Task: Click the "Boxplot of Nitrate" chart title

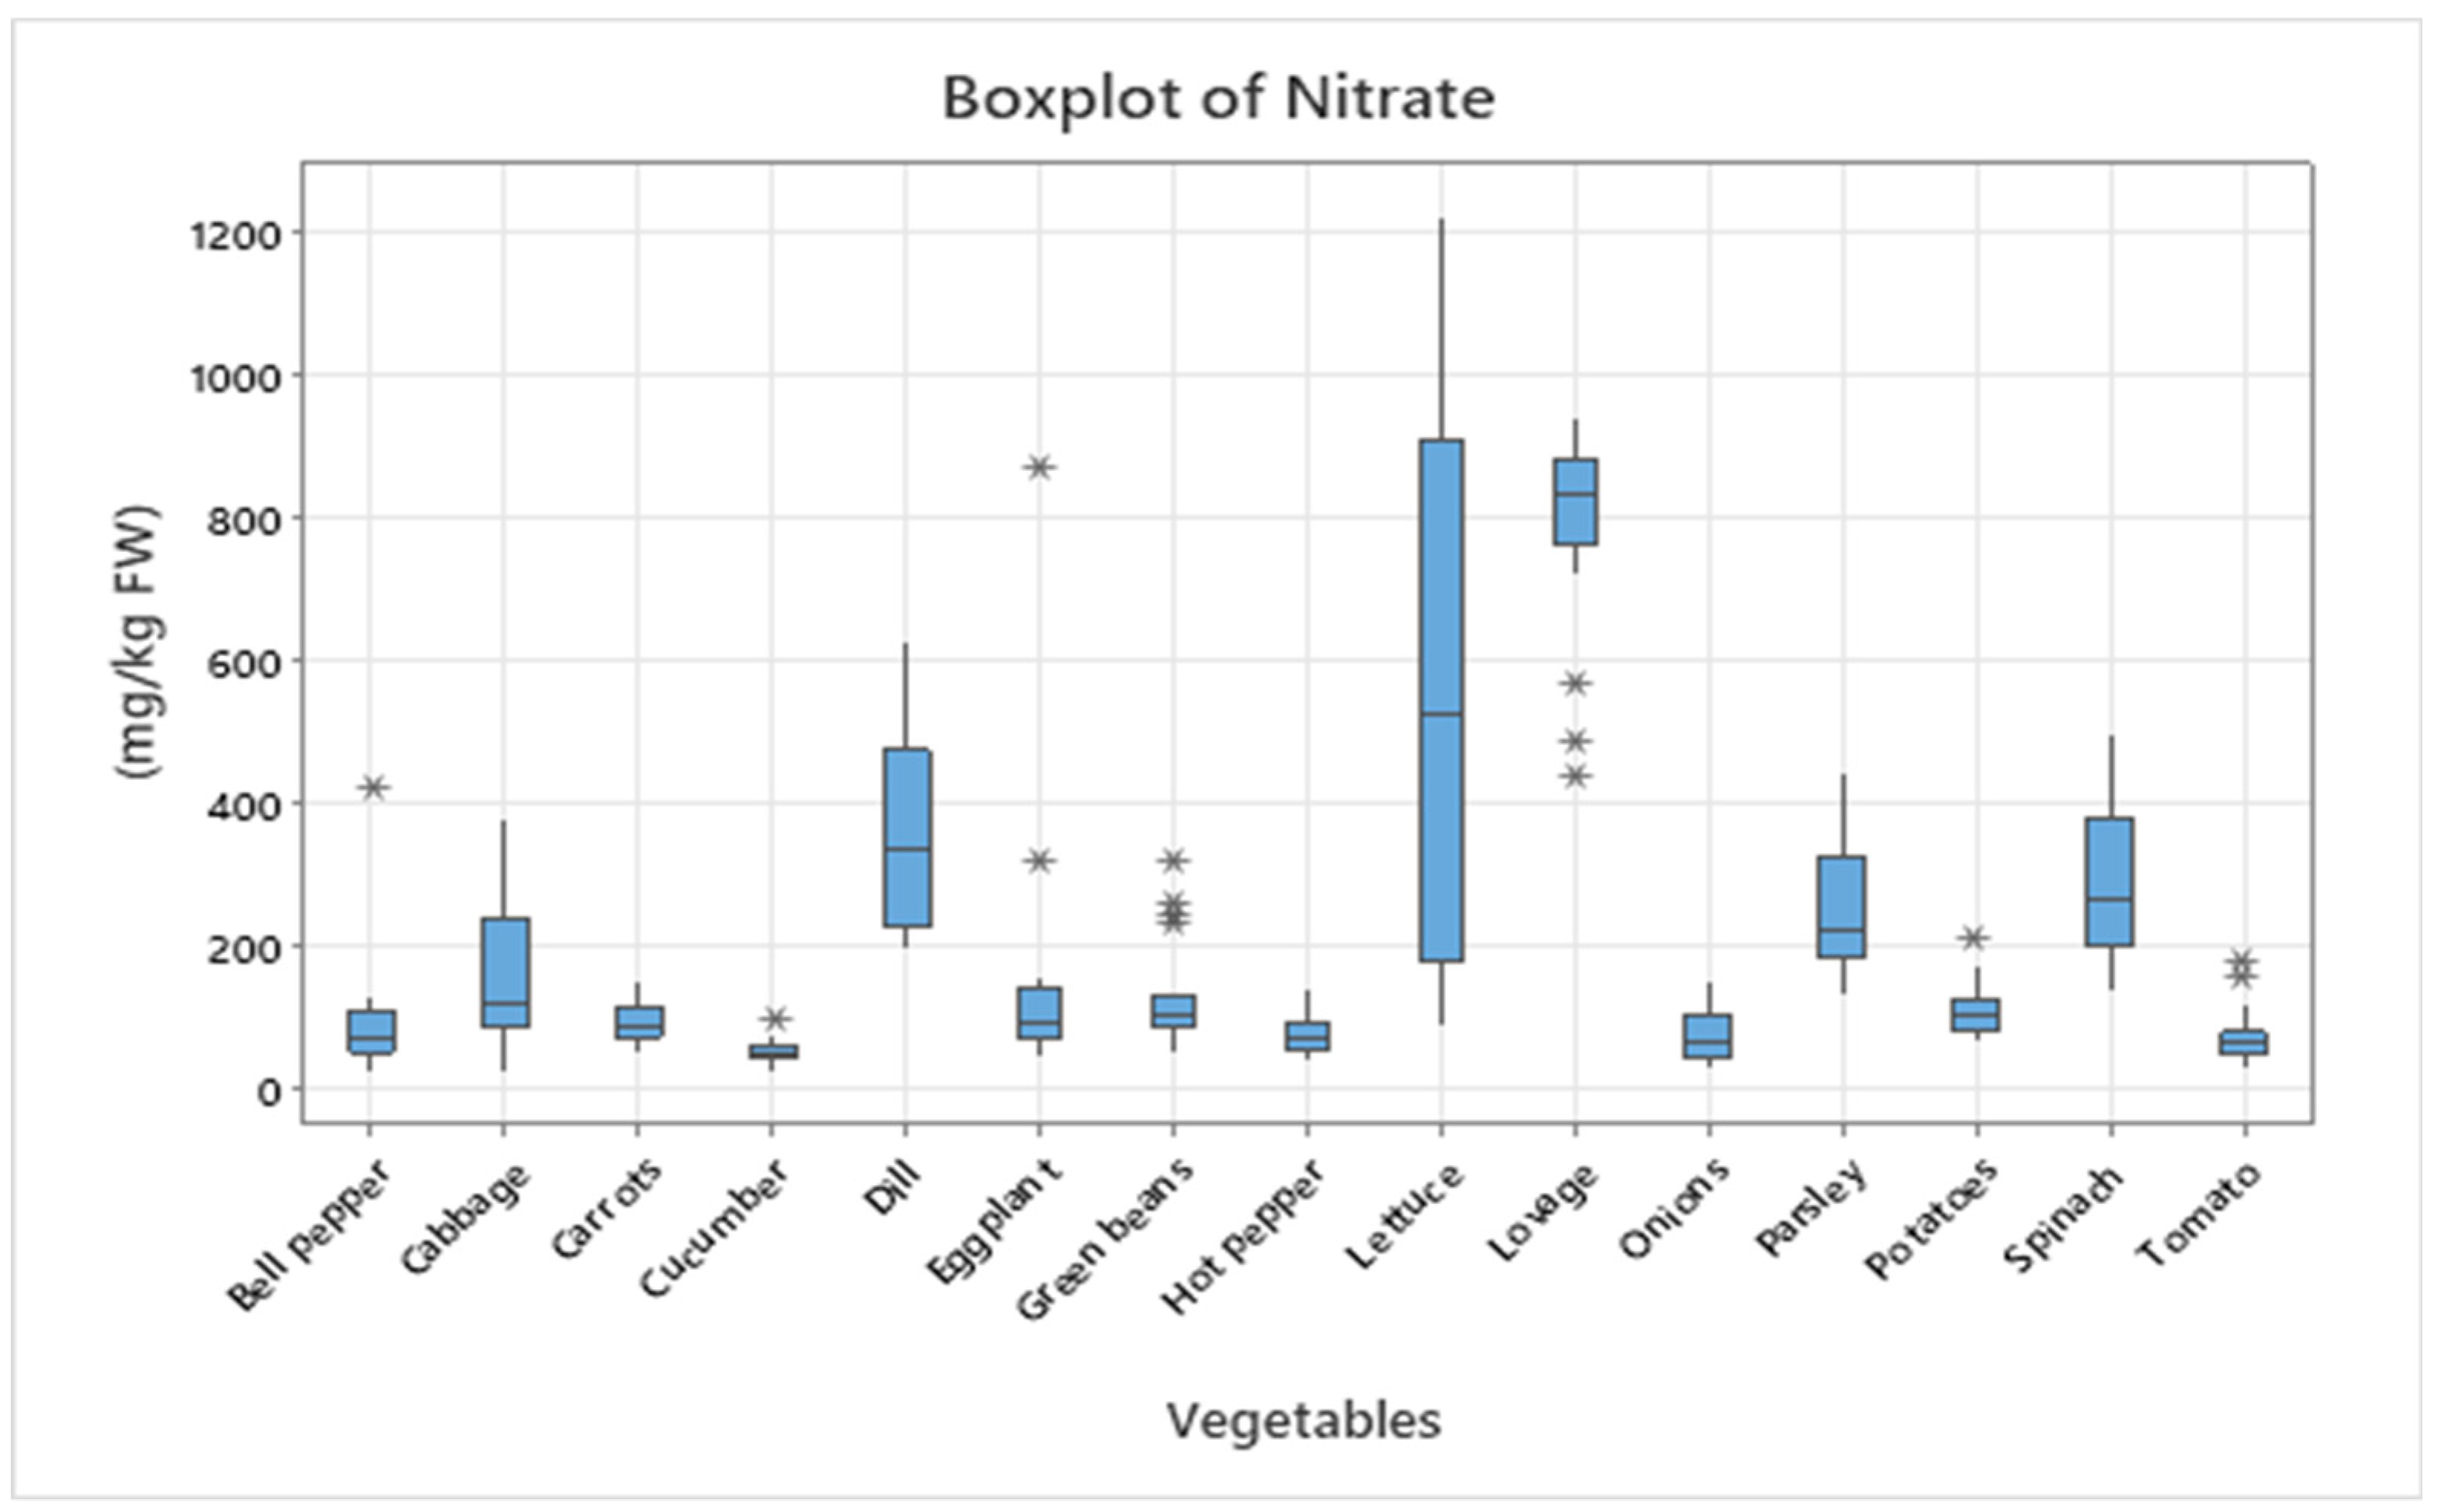Action: 1218,99
